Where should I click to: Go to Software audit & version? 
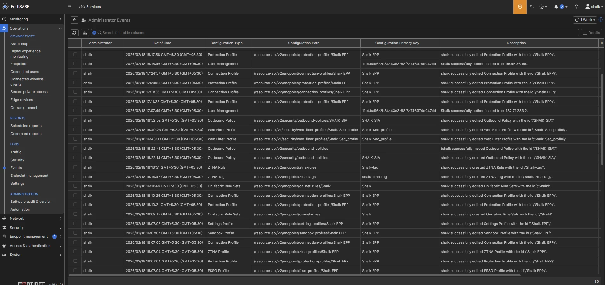coord(31,202)
